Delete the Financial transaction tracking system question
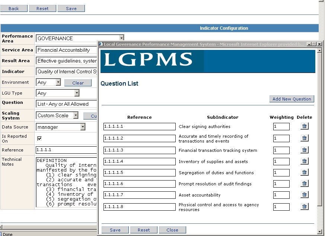 click(304, 150)
